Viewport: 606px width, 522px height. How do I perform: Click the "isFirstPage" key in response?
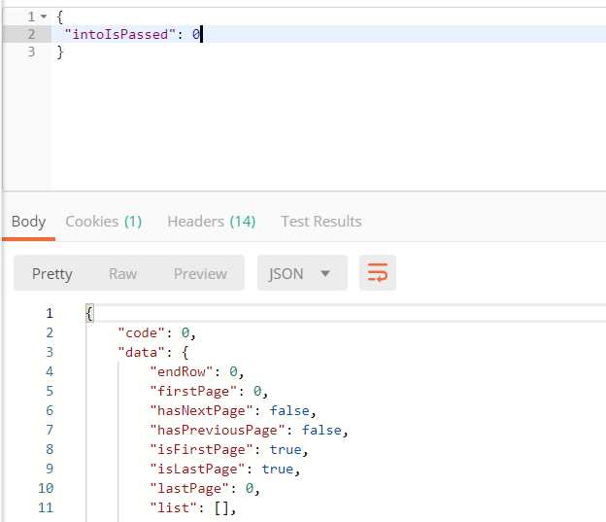[202, 449]
